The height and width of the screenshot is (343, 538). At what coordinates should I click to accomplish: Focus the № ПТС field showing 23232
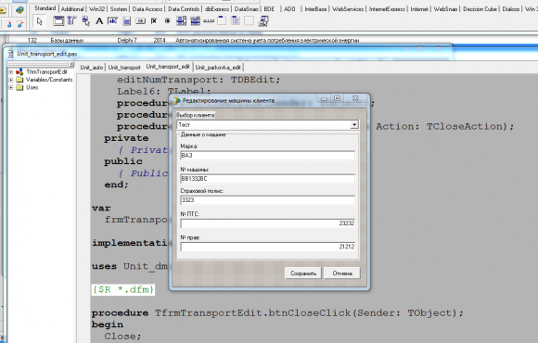268,223
